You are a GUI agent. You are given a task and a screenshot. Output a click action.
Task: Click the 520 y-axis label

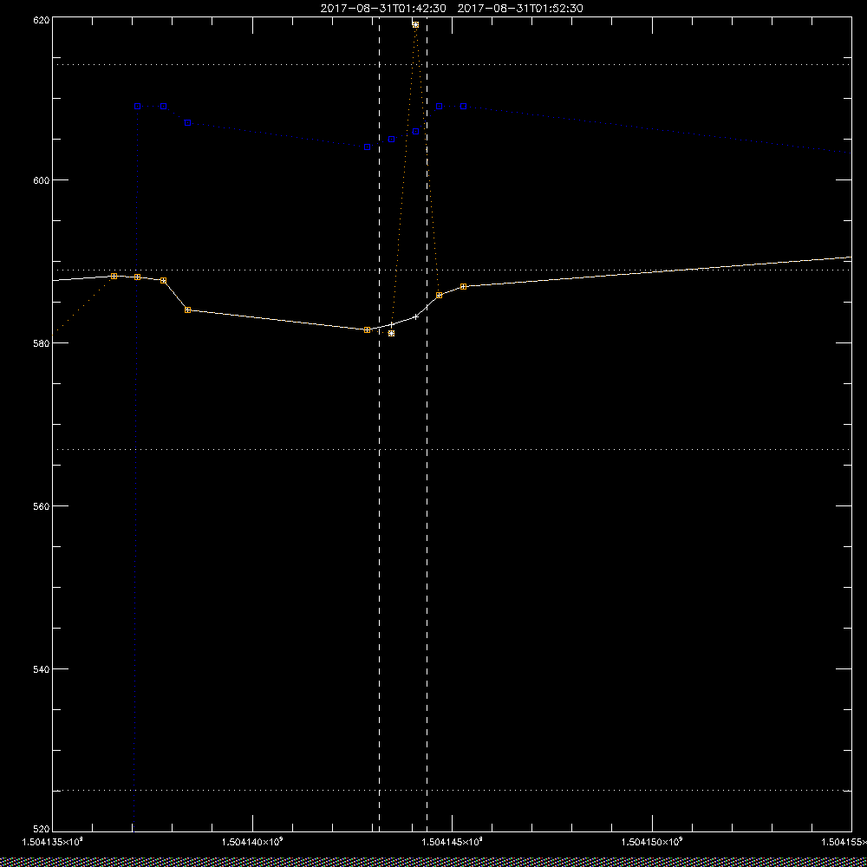[x=42, y=830]
